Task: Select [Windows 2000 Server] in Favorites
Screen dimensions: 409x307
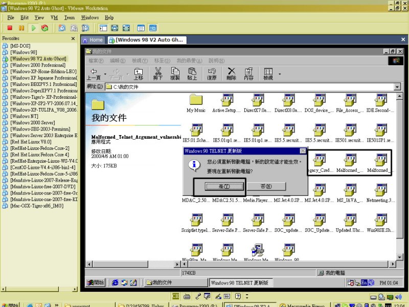Action: [x=32, y=123]
